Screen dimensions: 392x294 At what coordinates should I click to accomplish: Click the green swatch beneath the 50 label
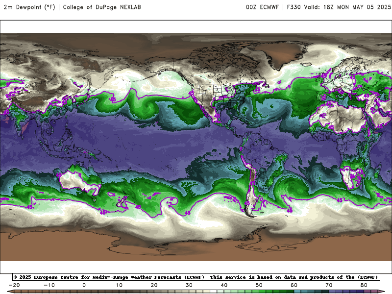click(263, 292)
